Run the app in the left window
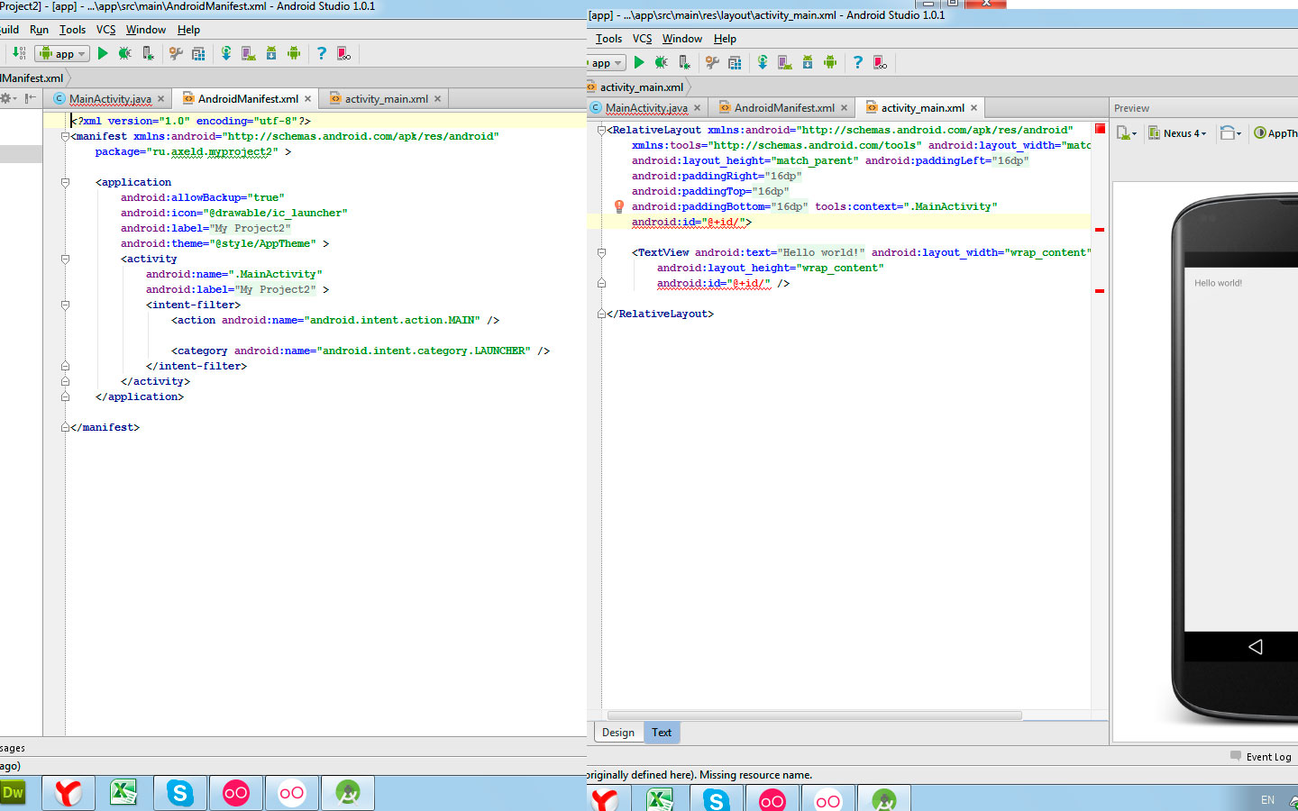 [103, 54]
